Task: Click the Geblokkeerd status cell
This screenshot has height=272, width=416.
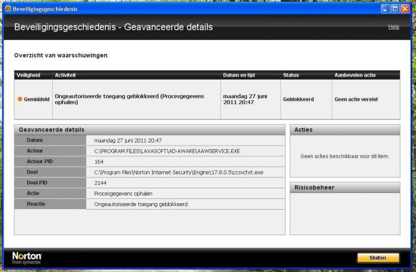Action: (306, 99)
